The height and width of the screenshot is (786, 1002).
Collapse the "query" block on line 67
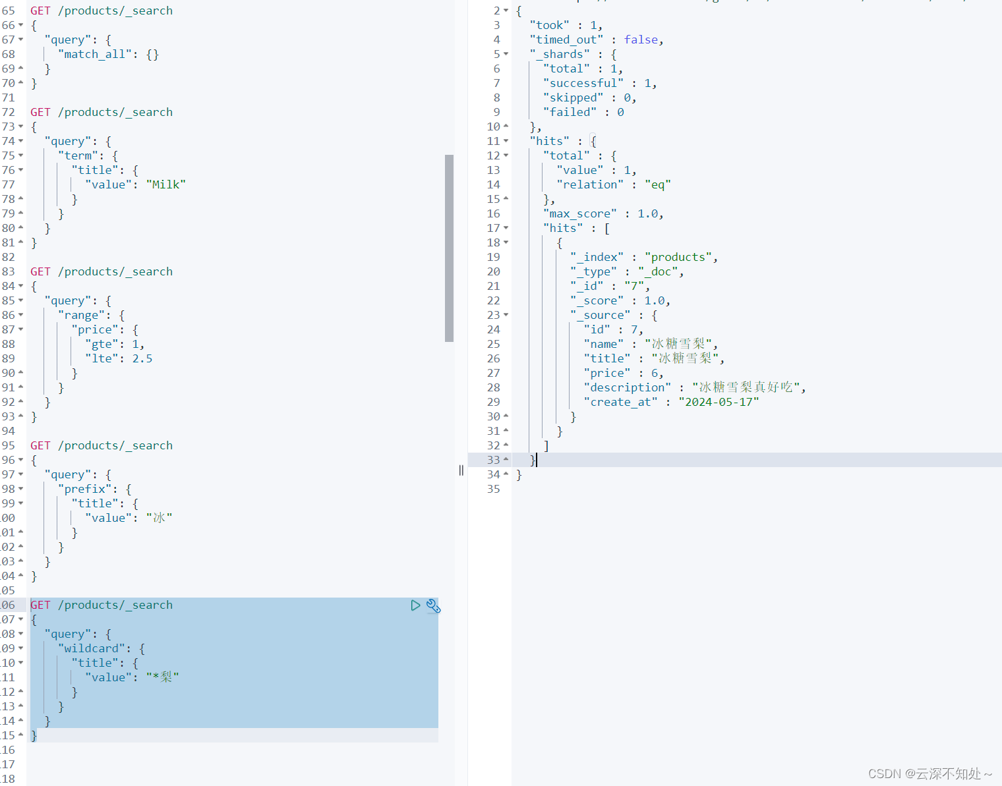(20, 40)
